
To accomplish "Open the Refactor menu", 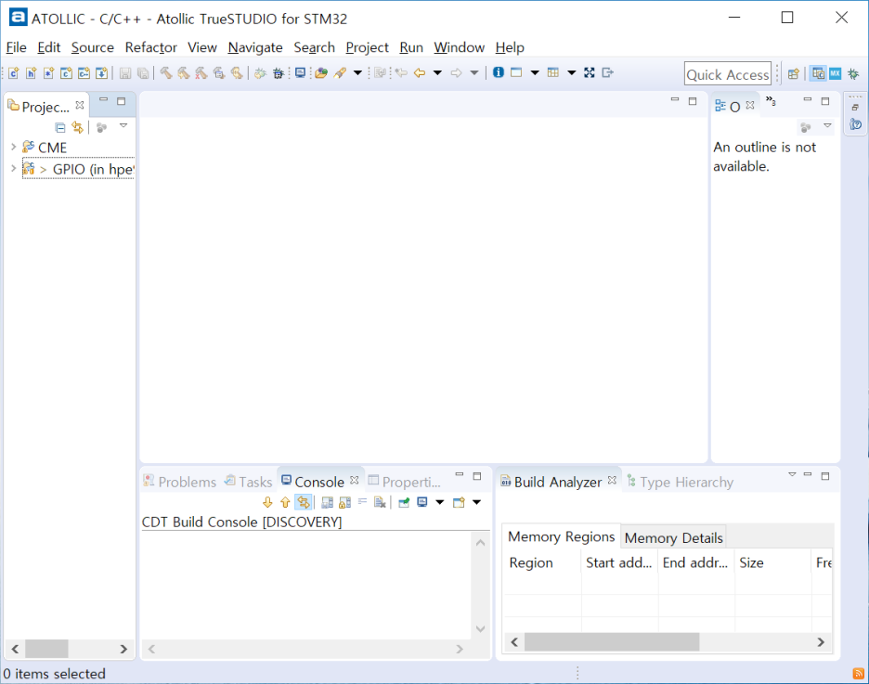I will [x=150, y=47].
